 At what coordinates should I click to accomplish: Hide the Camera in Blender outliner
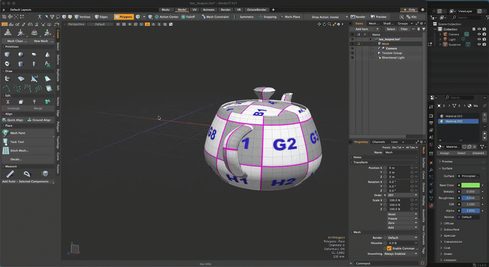(479, 34)
